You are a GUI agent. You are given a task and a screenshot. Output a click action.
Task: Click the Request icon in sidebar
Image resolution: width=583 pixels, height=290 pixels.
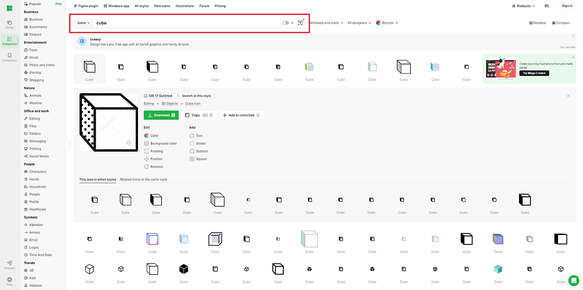10,265
